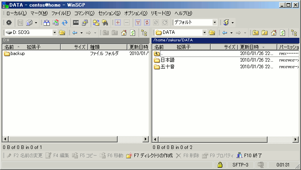The image size is (301, 170).
Task: Click the local panel home directory icon
Action: point(124,33)
